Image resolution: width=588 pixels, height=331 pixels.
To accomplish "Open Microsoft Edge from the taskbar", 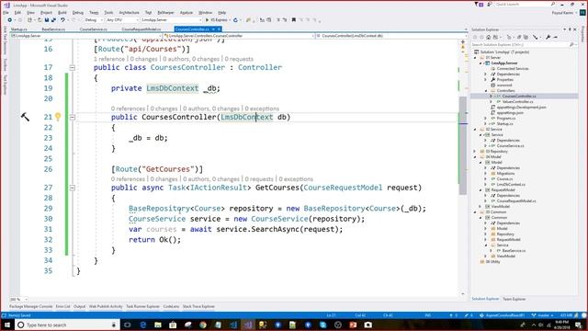I will coord(143,325).
